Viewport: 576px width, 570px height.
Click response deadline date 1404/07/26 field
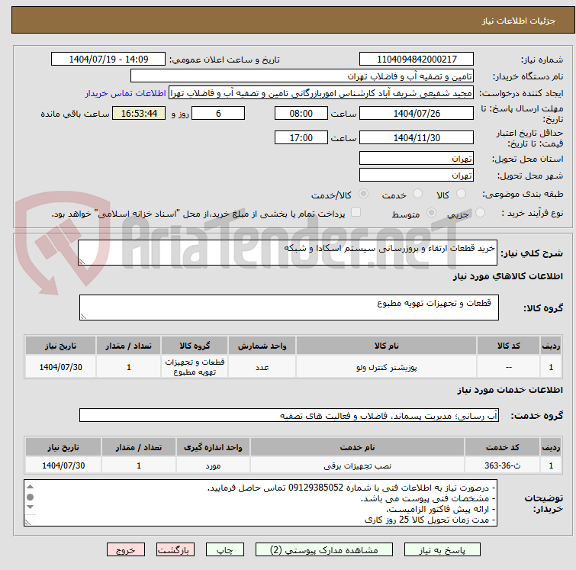coord(417,113)
